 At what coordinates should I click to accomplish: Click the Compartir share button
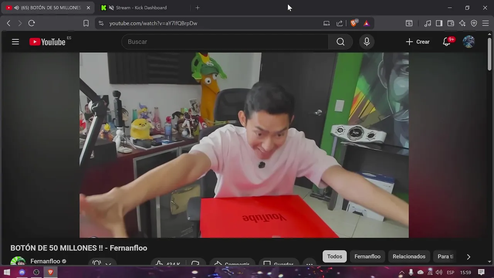232,262
